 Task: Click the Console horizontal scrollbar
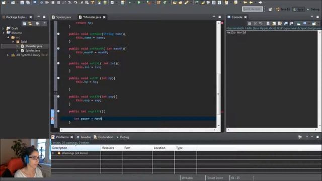click(x=272, y=130)
